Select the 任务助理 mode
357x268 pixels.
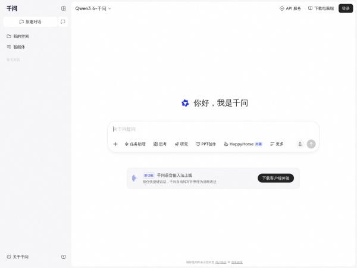click(135, 144)
